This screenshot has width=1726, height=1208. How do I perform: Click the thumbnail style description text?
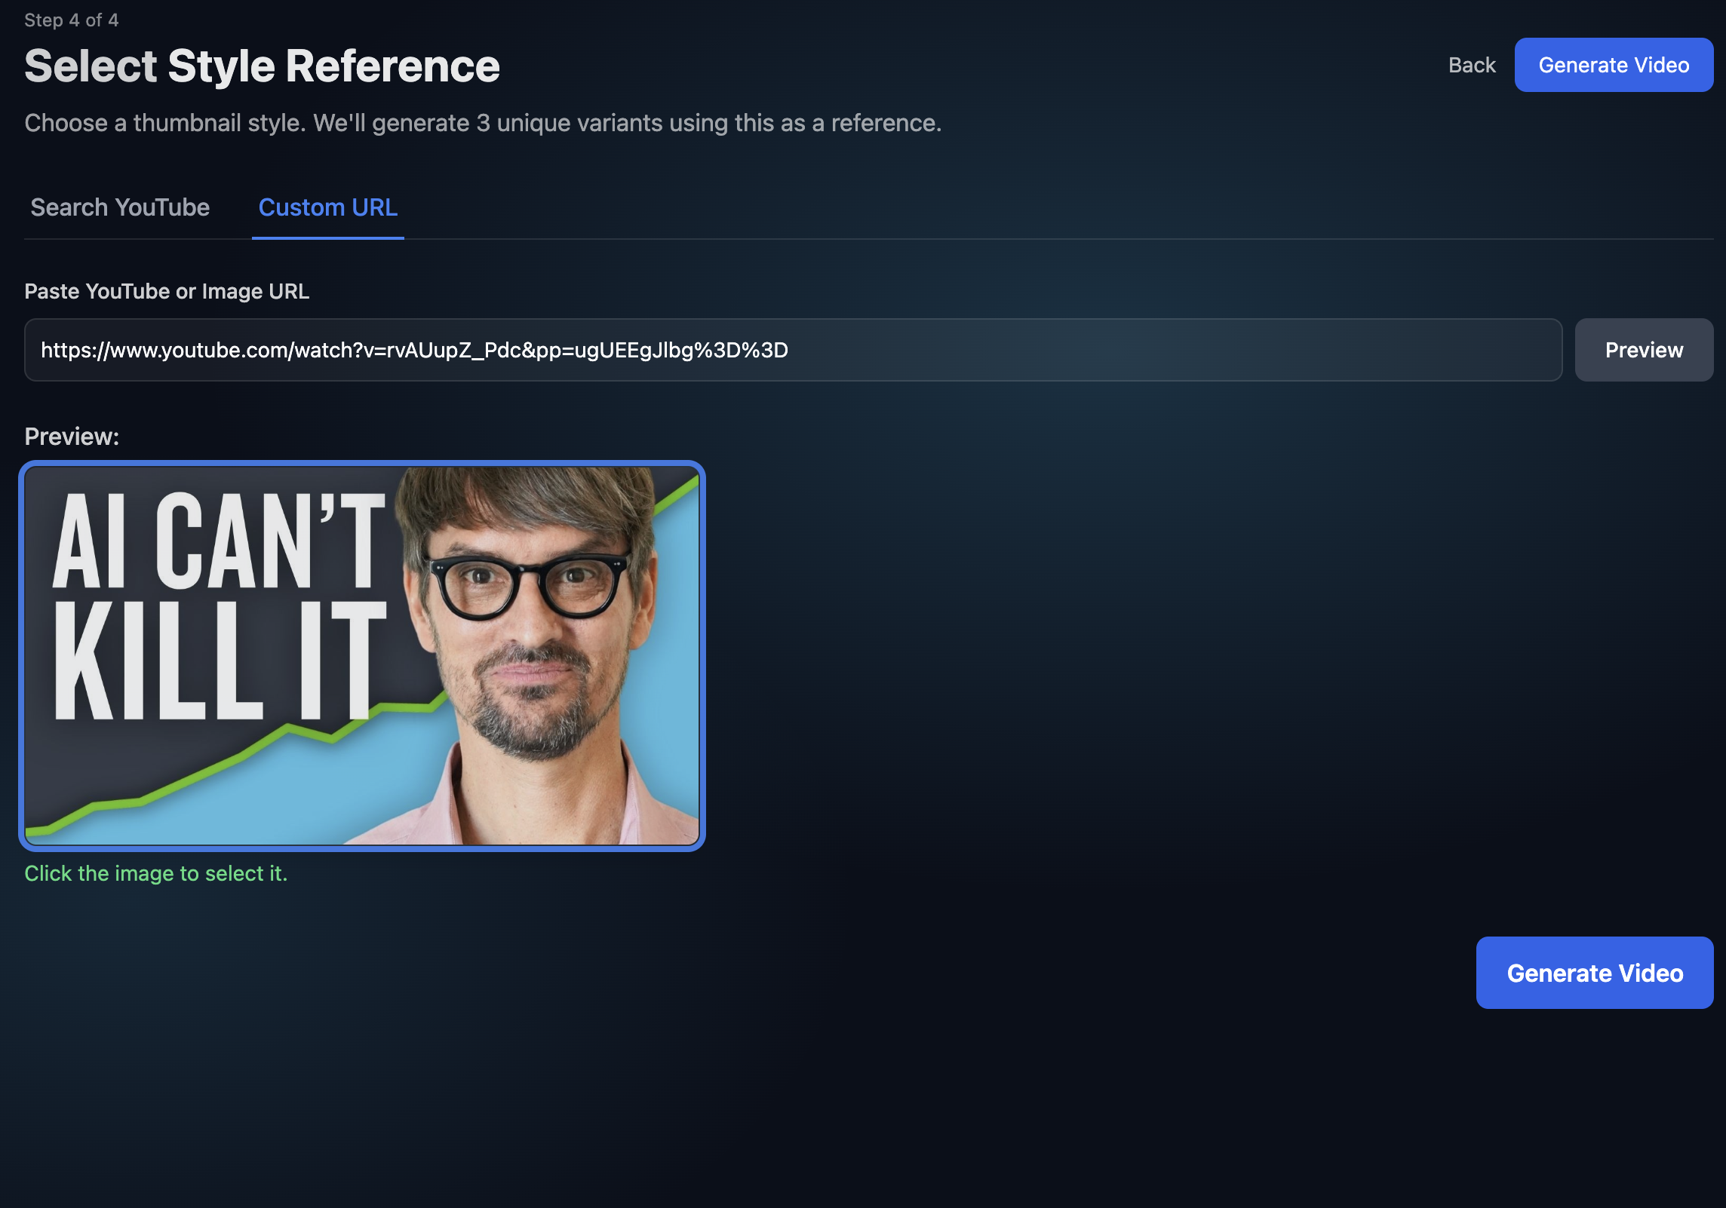[x=483, y=123]
